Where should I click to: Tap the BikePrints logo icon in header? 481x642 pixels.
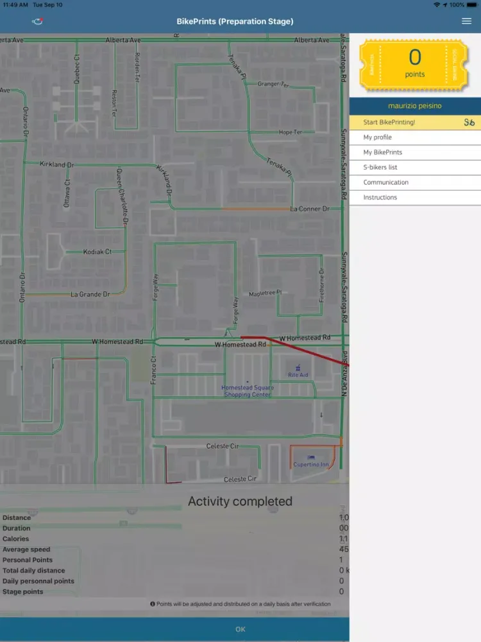pos(38,21)
